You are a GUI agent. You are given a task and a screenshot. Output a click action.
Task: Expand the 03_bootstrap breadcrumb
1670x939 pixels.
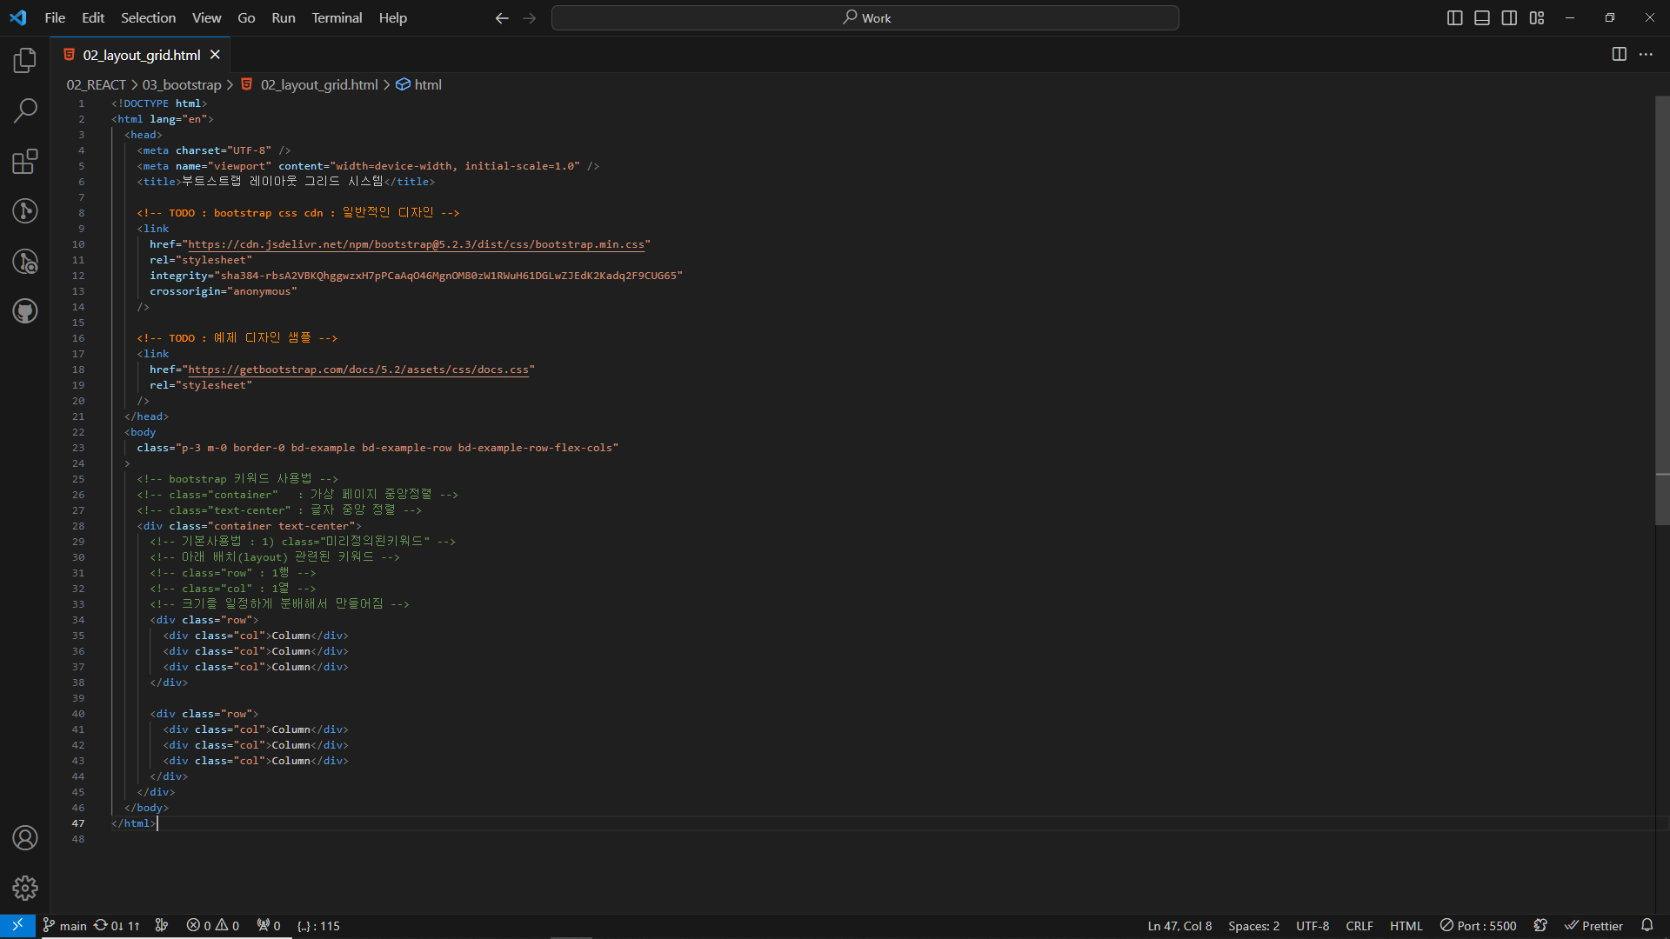182,84
